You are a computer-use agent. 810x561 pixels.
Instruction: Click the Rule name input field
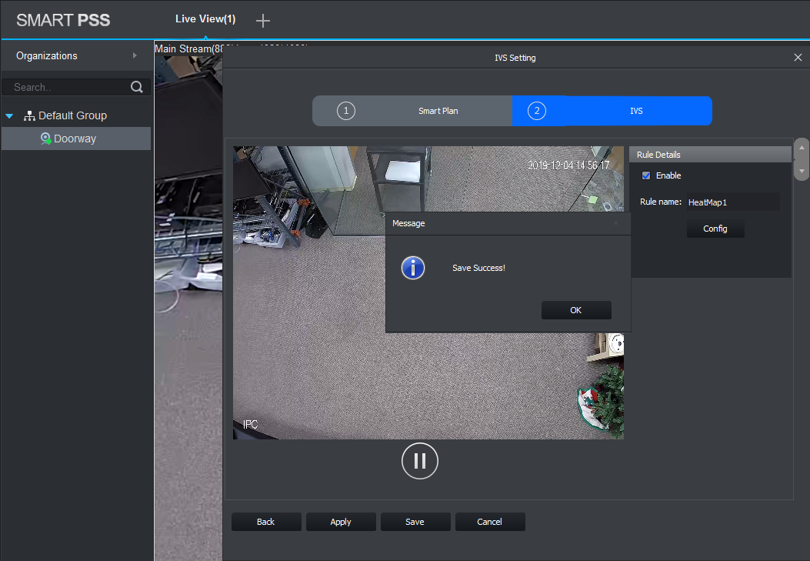point(732,202)
